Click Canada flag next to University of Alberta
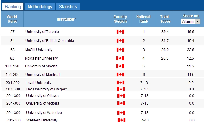 point(120,66)
